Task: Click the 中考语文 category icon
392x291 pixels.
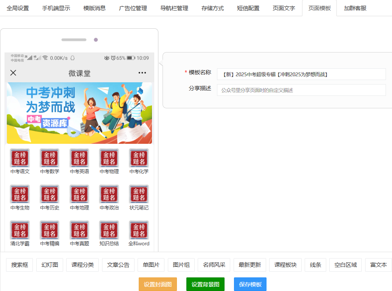Action: 20,158
